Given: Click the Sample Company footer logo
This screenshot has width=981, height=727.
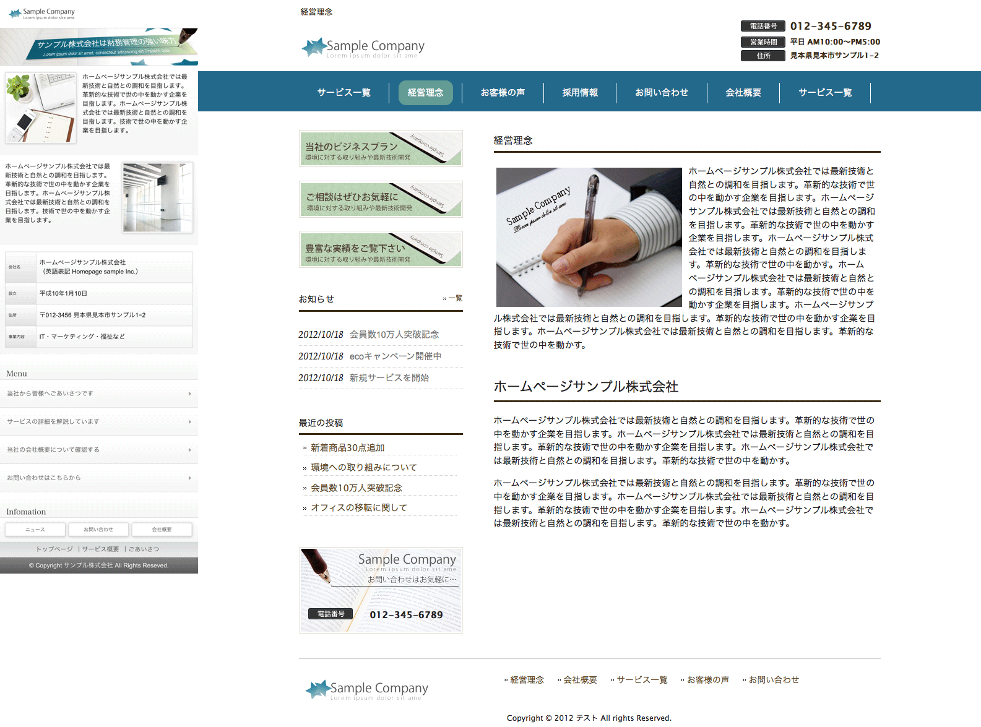Looking at the screenshot, I should click(x=367, y=689).
